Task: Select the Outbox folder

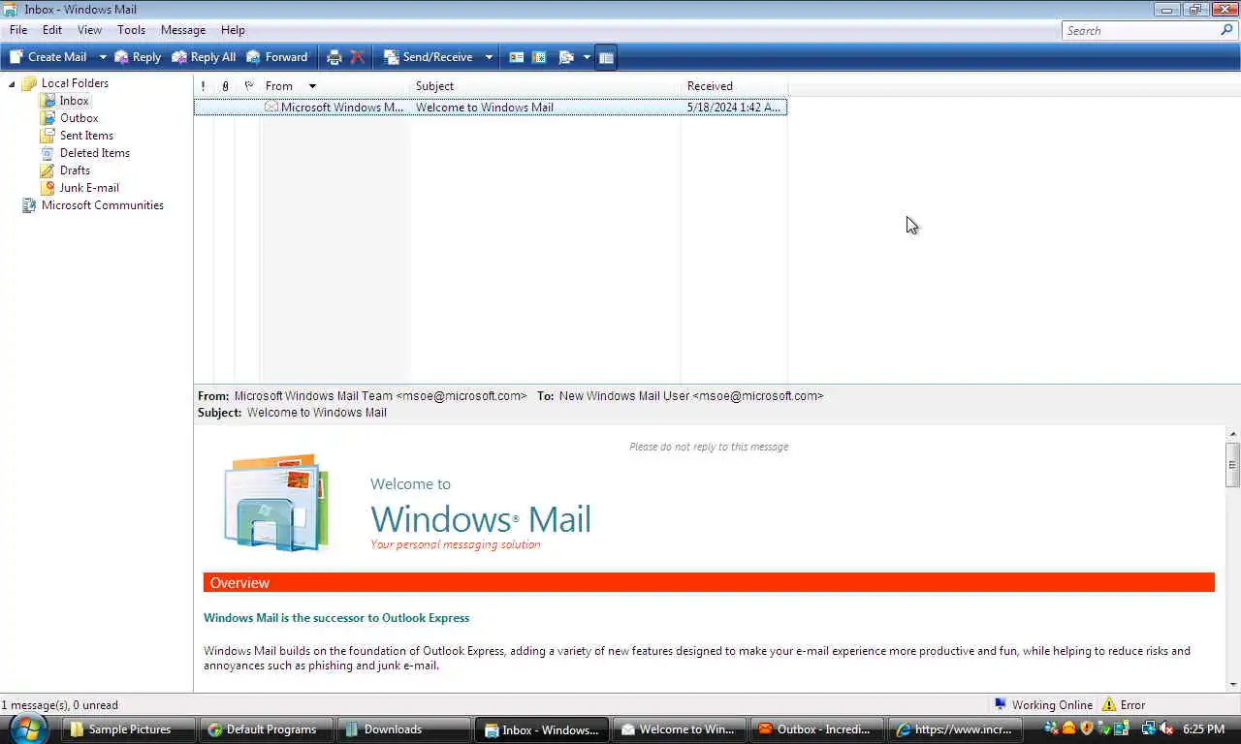Action: click(79, 118)
